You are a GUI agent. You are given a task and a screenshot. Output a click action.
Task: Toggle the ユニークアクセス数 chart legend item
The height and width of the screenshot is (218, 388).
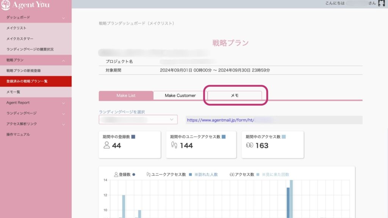[x=167, y=174]
